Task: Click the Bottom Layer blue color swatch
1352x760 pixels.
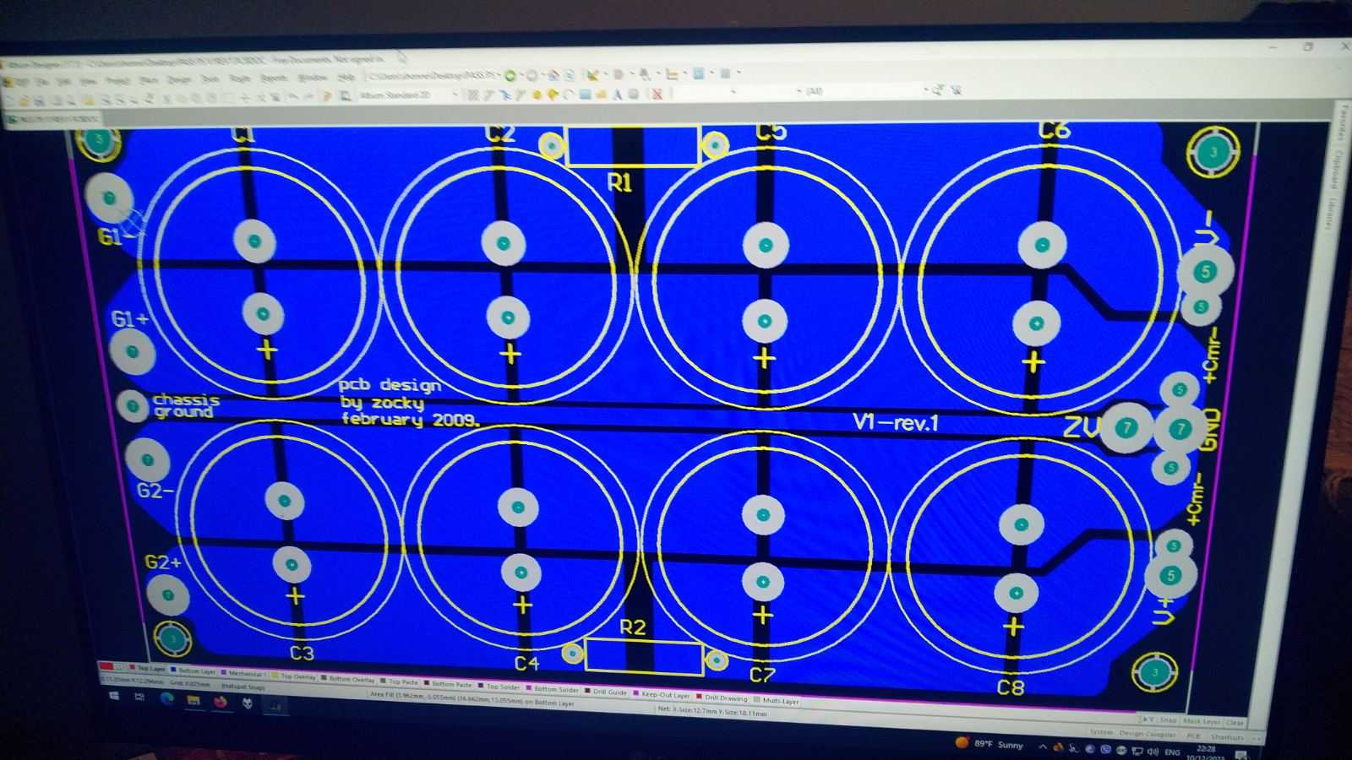Action: [x=173, y=670]
